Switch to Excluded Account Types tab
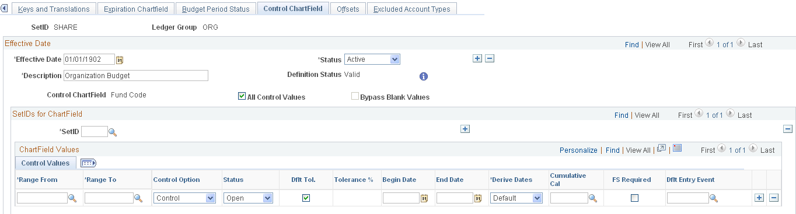Viewport: 796px width, 214px height. (411, 9)
